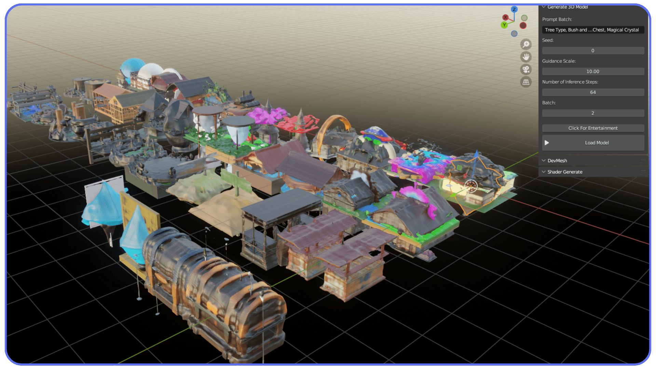656x369 pixels.
Task: Click the Z axis on the navigation gizmo
Action: (514, 9)
